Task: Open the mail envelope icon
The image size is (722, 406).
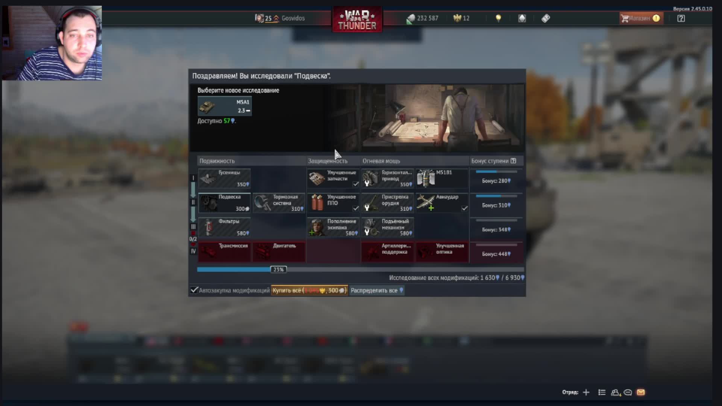Action: pos(641,392)
